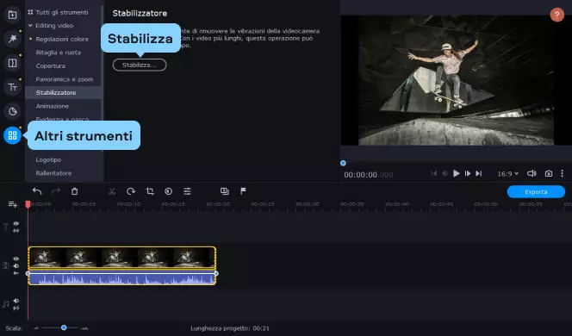Select Tutti gli strumenti
Image resolution: width=572 pixels, height=336 pixels.
(x=62, y=12)
